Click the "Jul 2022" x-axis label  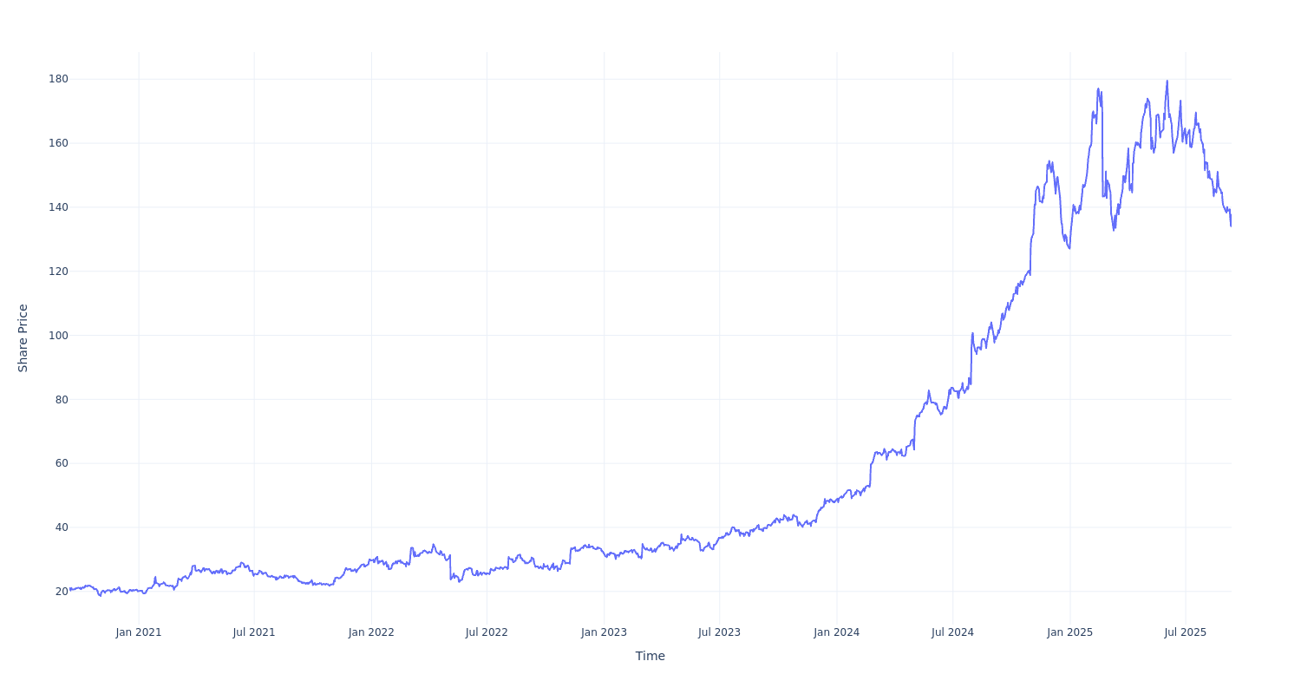click(x=487, y=632)
